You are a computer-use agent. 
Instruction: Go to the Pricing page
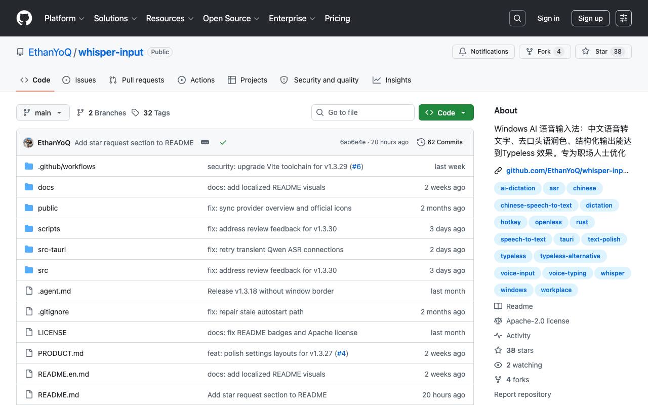[337, 18]
